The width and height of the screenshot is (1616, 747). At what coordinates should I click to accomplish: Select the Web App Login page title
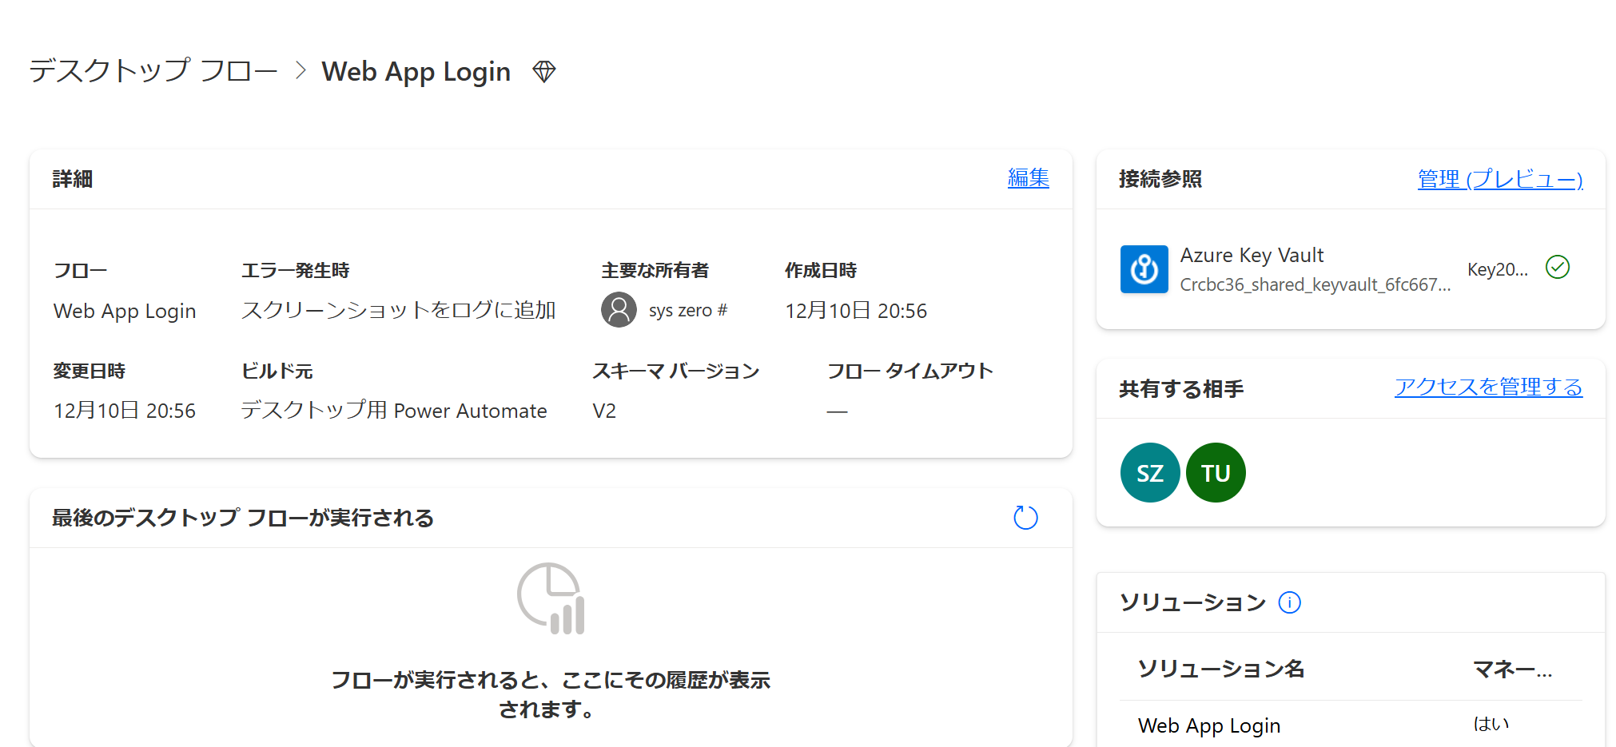click(x=416, y=72)
